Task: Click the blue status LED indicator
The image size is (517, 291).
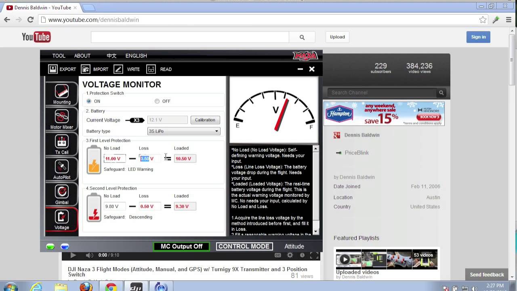Action: (x=65, y=247)
